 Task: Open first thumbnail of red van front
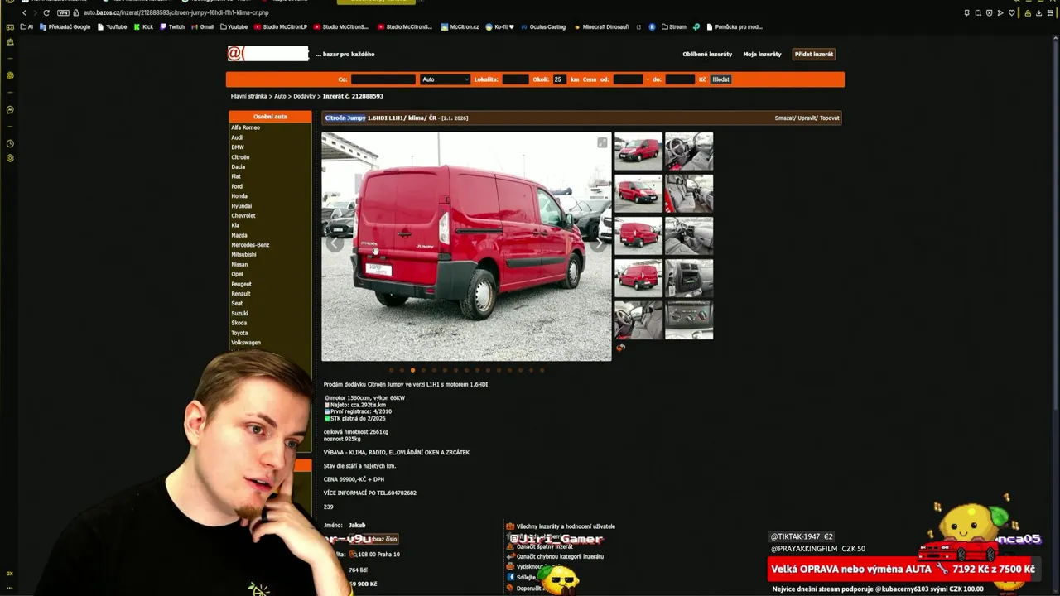[x=638, y=151]
